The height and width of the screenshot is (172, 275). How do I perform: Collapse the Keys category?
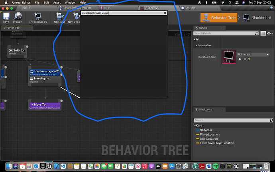(x=194, y=125)
